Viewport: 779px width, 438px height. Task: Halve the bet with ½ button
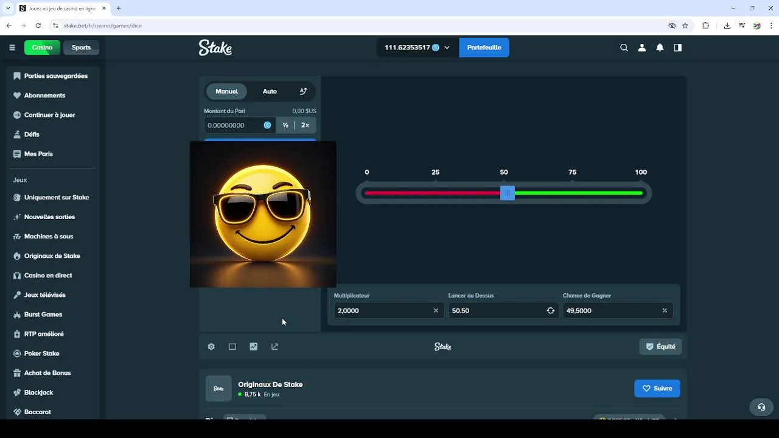285,125
